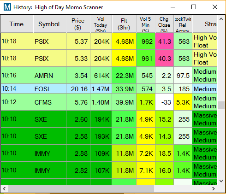Click the 1.47M volume cell
Screen dimensions: 226x194
101,89
